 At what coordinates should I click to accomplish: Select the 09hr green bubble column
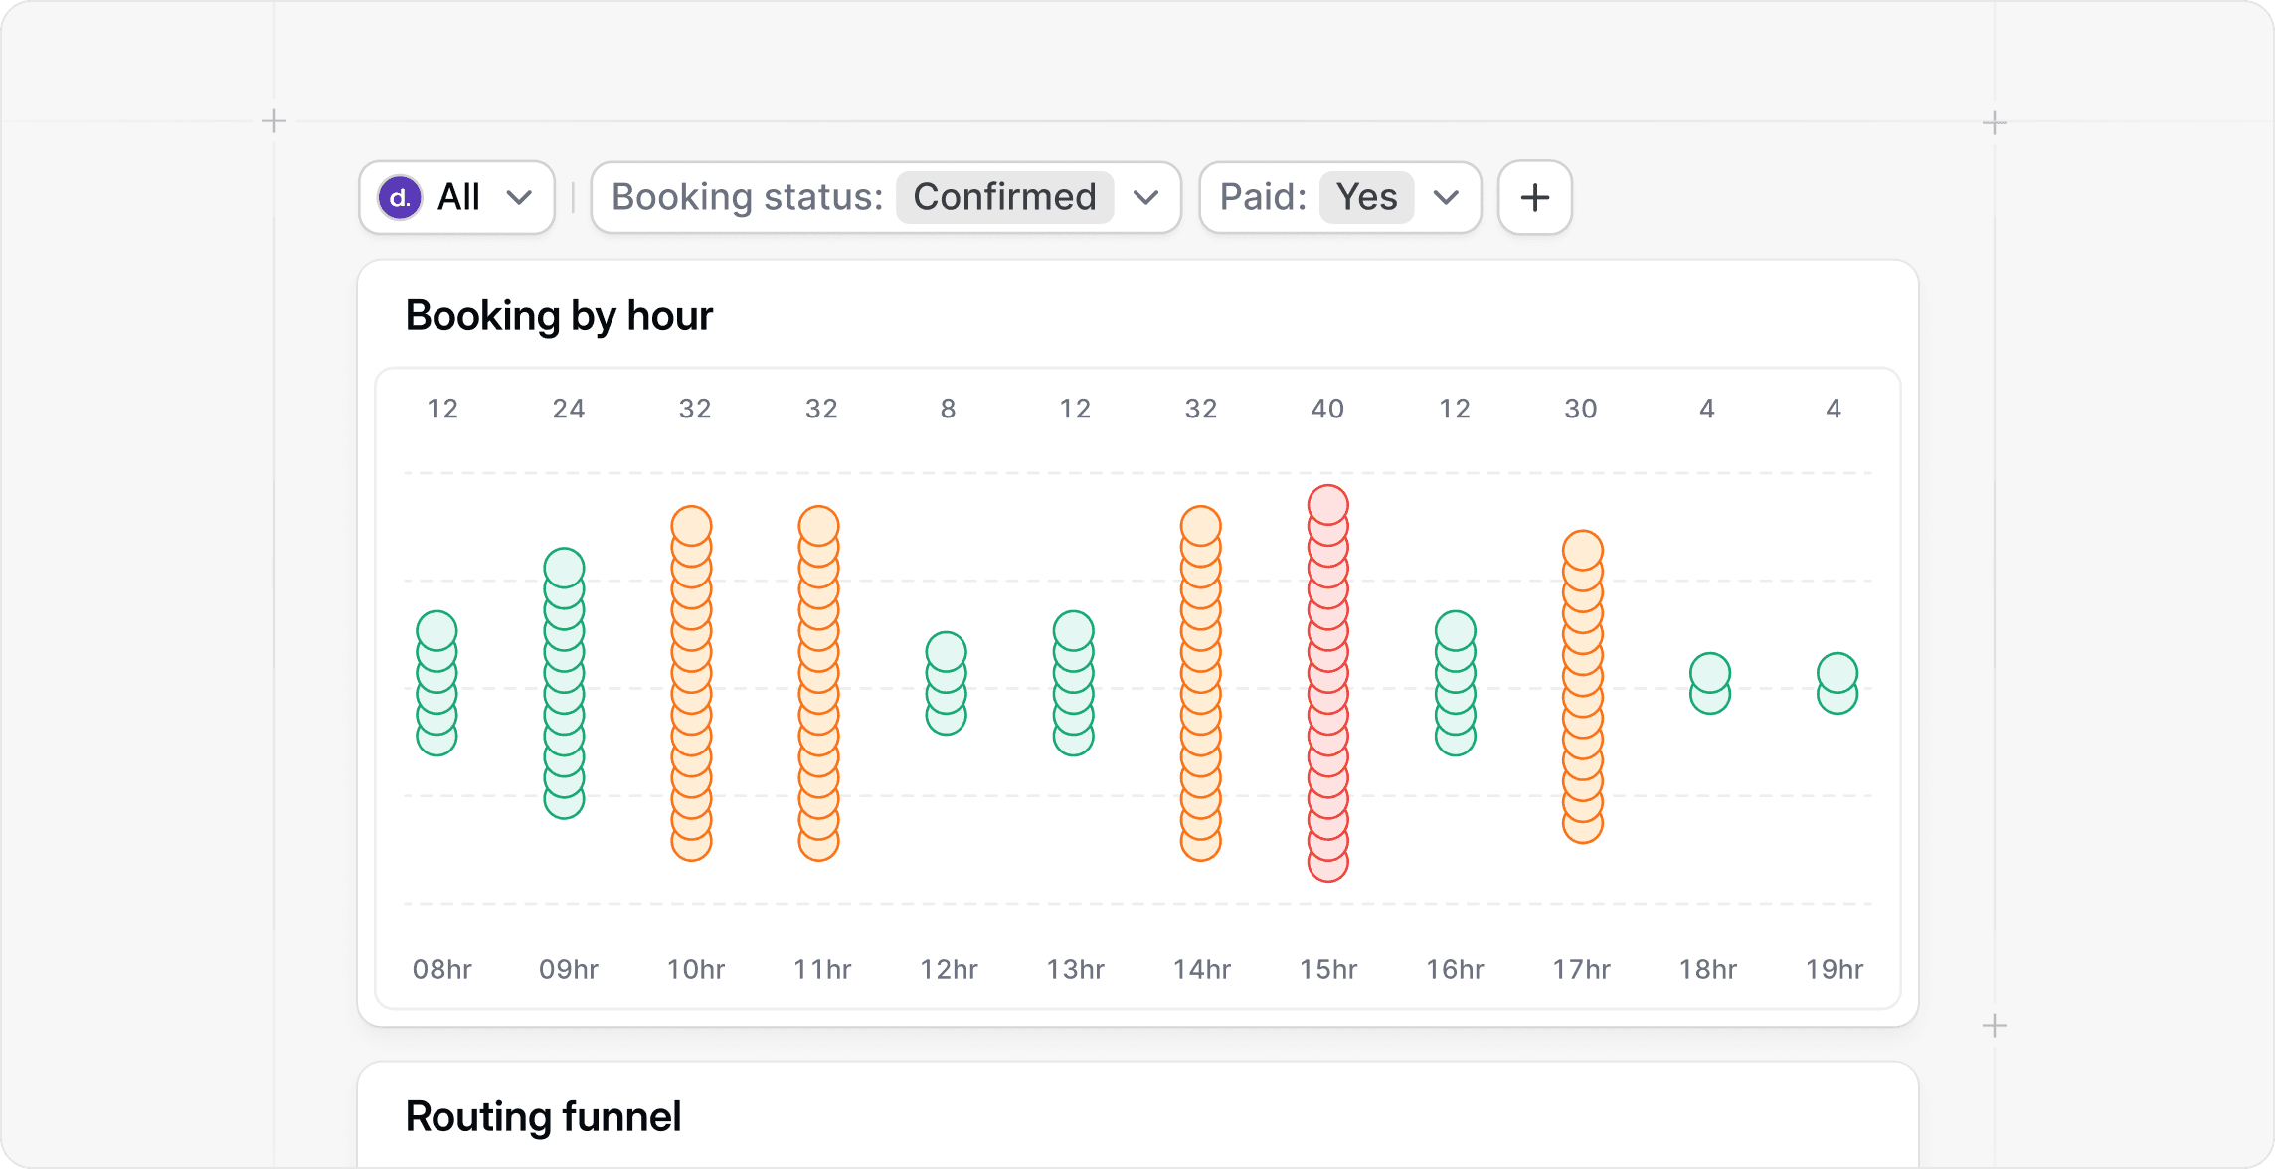pos(564,684)
